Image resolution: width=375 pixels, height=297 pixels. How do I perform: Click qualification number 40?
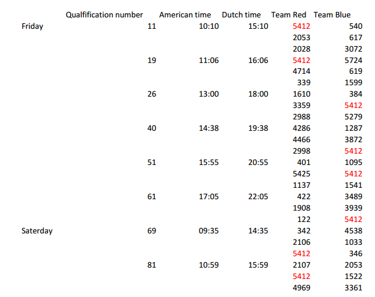152,128
